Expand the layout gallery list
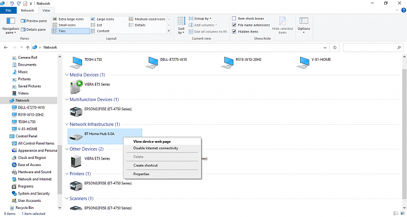 pyautogui.click(x=169, y=31)
